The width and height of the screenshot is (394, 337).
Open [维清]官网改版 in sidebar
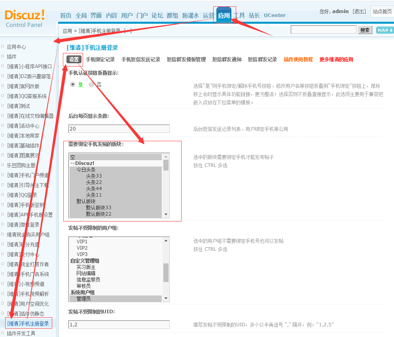click(23, 86)
